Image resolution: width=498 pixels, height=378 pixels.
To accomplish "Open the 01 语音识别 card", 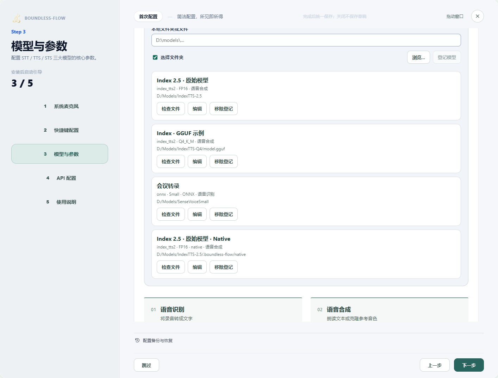I will (223, 310).
